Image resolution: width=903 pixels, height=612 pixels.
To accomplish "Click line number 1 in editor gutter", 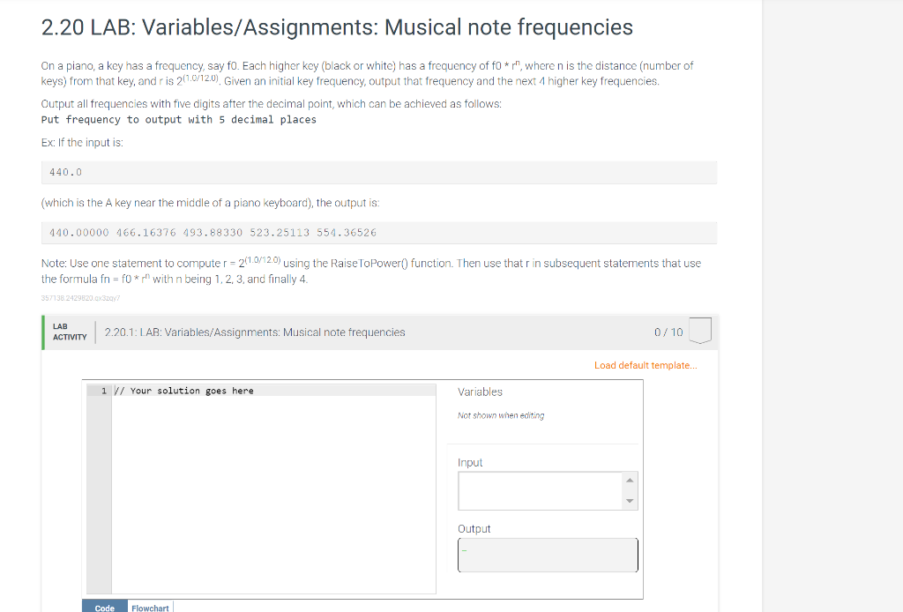I will click(104, 391).
